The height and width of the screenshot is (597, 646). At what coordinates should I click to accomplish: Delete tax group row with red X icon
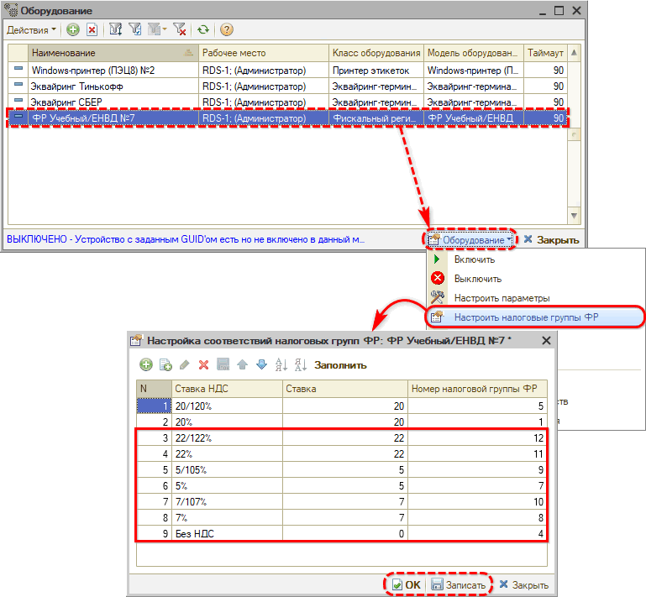coord(203,364)
